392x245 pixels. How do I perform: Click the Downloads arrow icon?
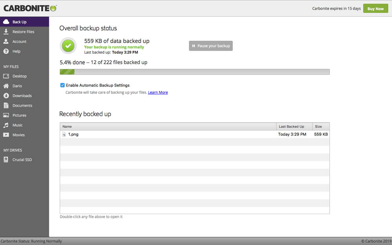tap(6, 96)
